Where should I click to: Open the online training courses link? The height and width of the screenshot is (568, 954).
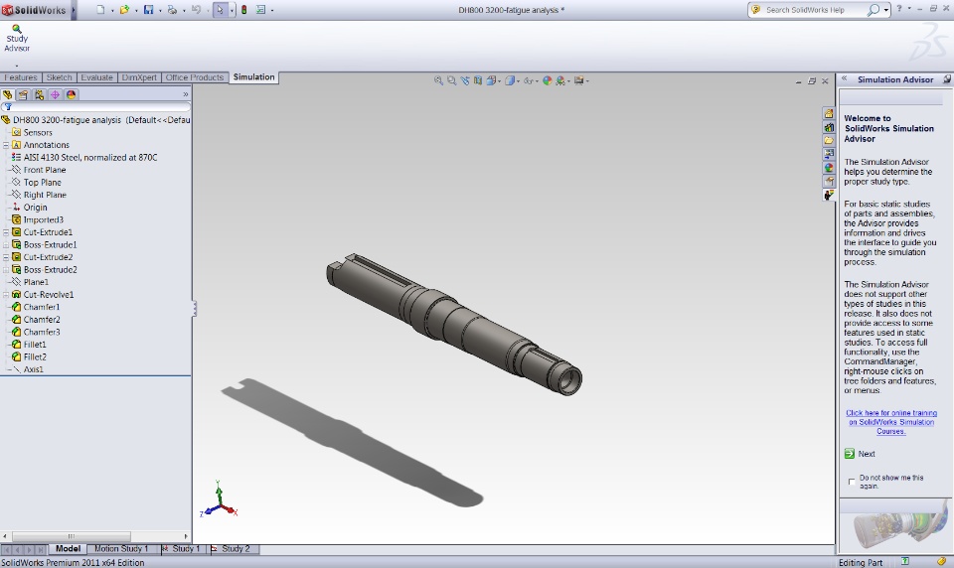point(891,422)
